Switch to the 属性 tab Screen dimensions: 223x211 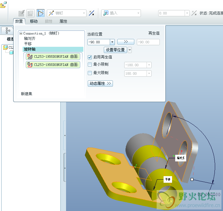[64, 21]
